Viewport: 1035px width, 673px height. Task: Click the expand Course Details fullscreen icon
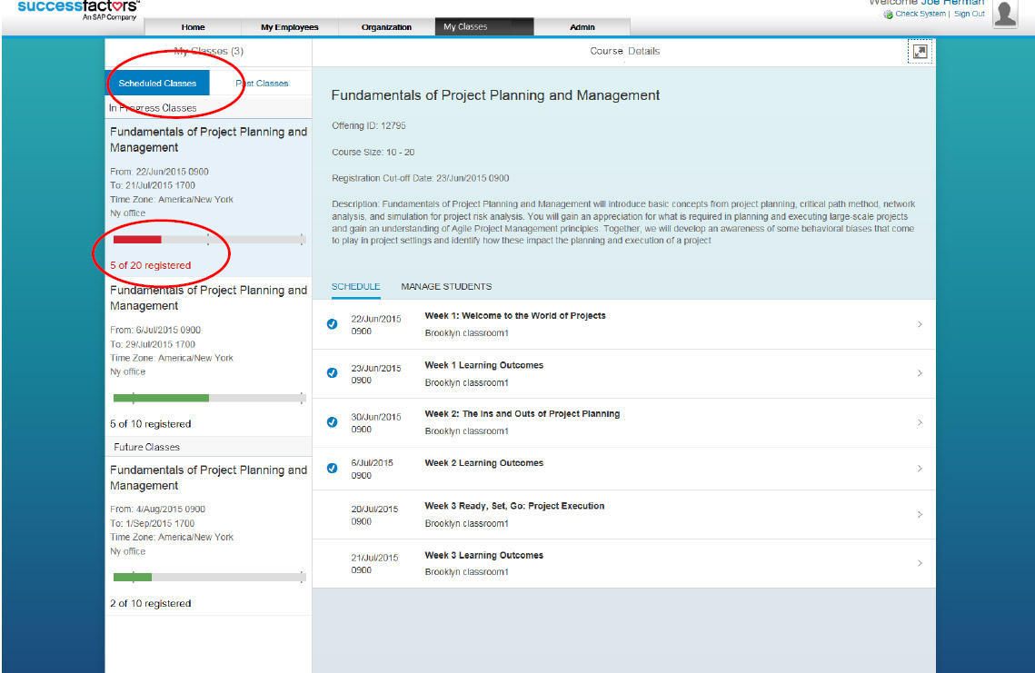coord(920,52)
